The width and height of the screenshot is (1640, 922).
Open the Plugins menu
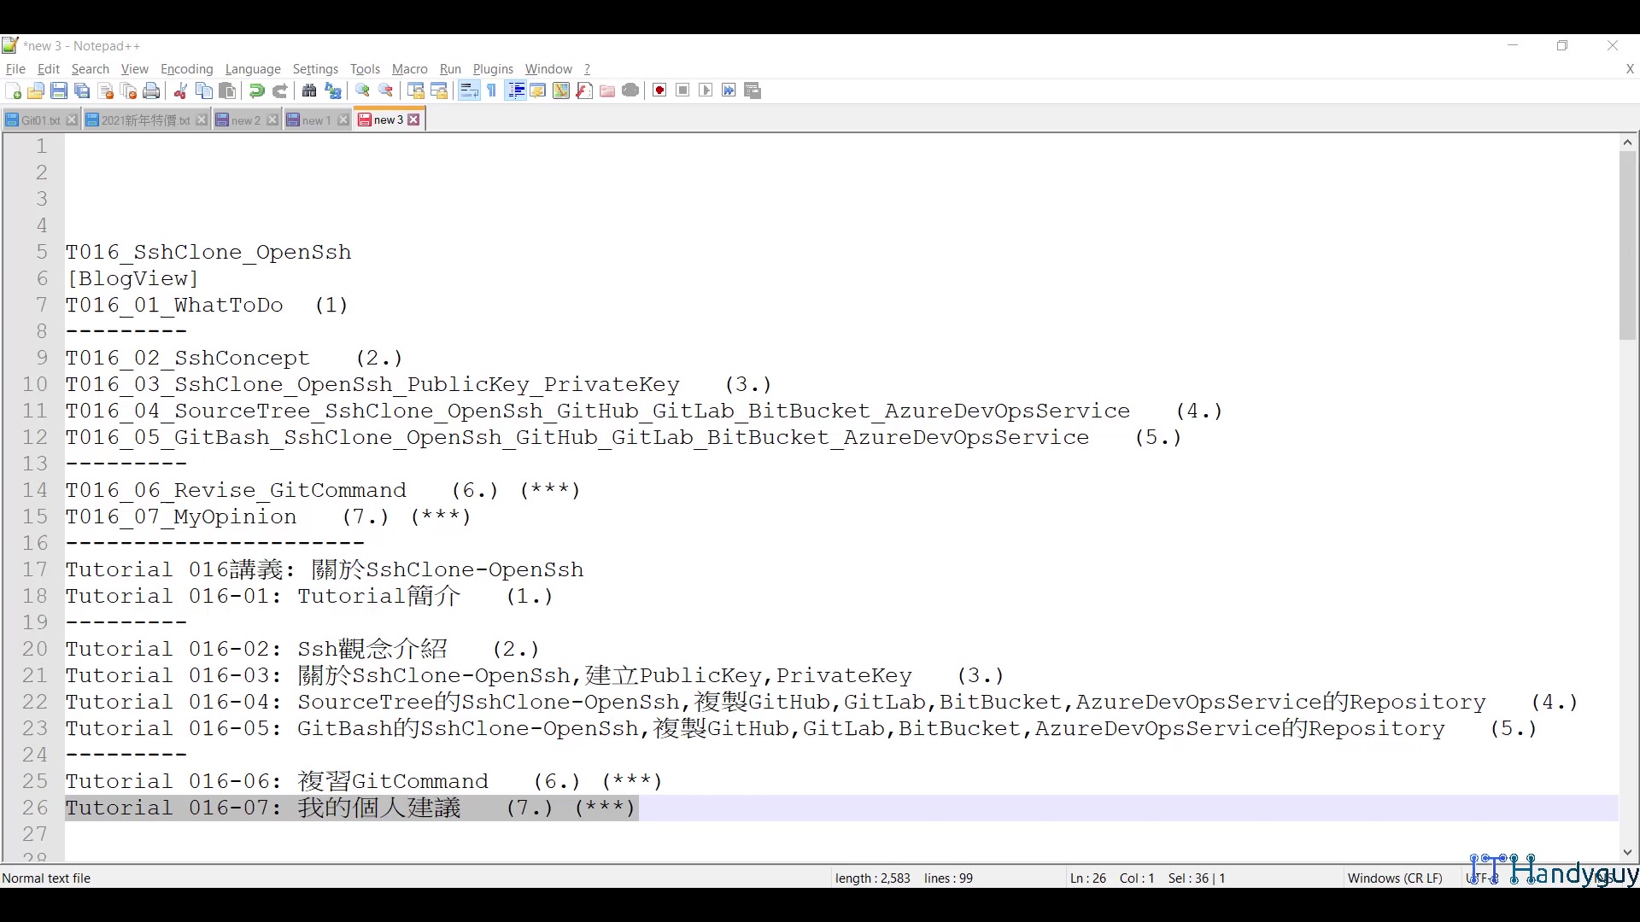click(493, 69)
